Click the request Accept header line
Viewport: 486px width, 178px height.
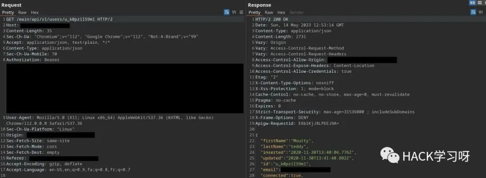point(58,42)
